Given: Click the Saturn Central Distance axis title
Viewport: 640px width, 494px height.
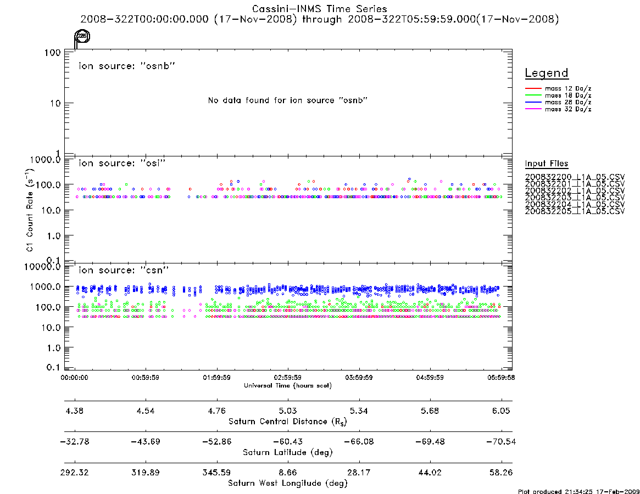Looking at the screenshot, I should click(x=288, y=422).
